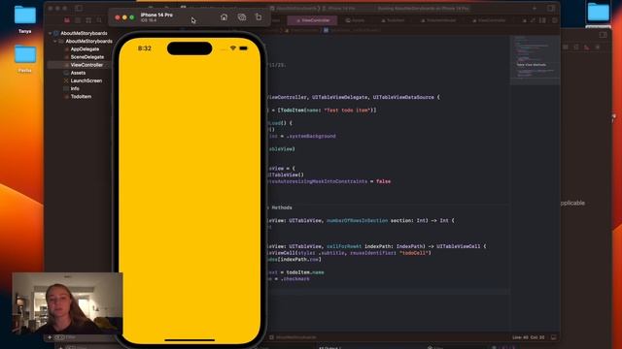Toggle the Xcode navigator sidebar icon
Screen dimensions: 622x349
pyautogui.click(x=79, y=8)
